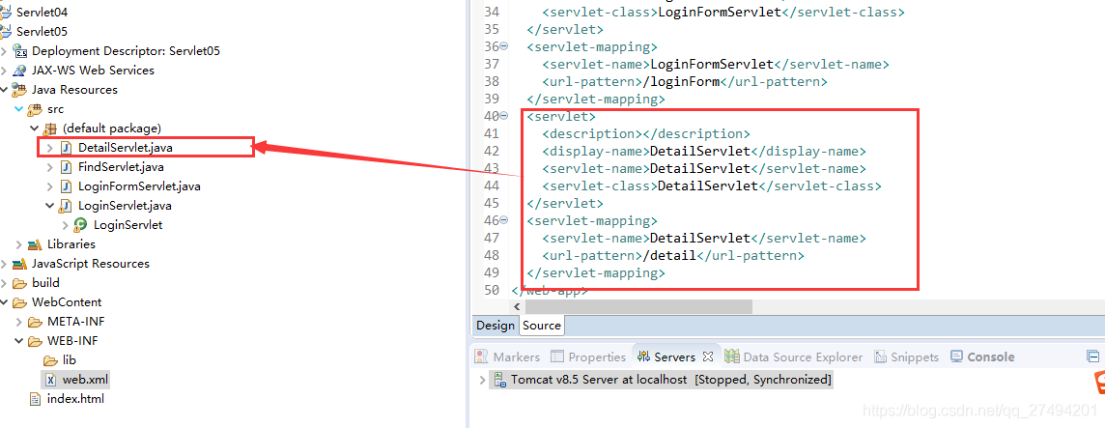Collapse the src folder

19,109
